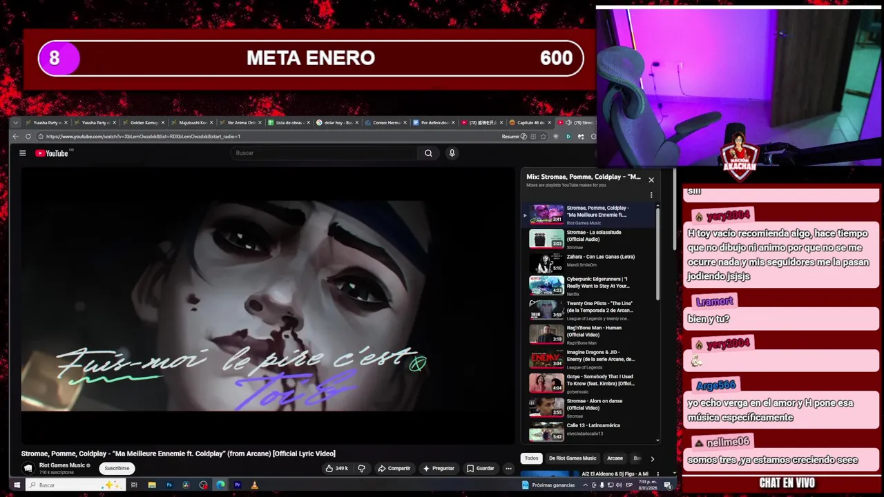Open the Mix playlist three-dot options

(x=651, y=195)
